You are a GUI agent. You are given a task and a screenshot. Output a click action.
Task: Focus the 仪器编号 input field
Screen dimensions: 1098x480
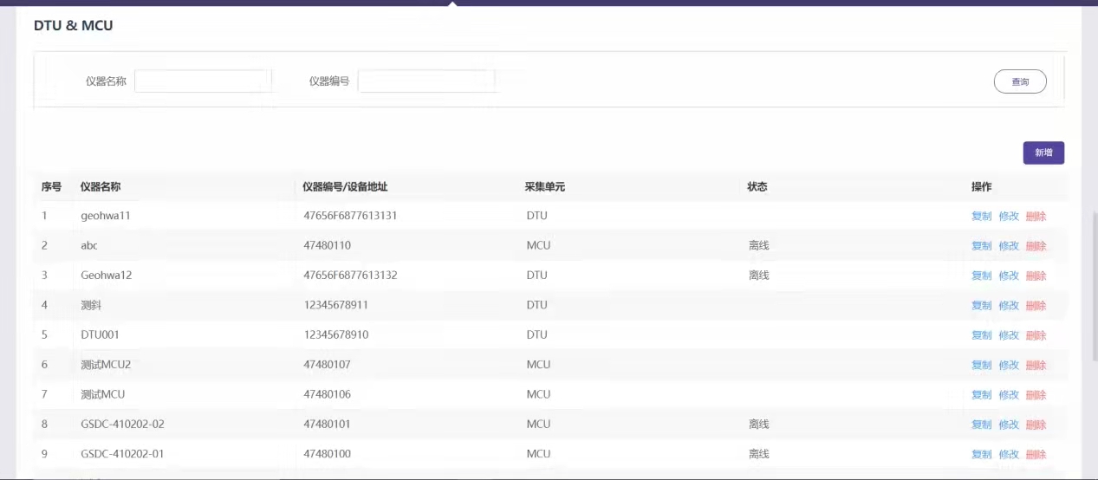[x=426, y=81]
